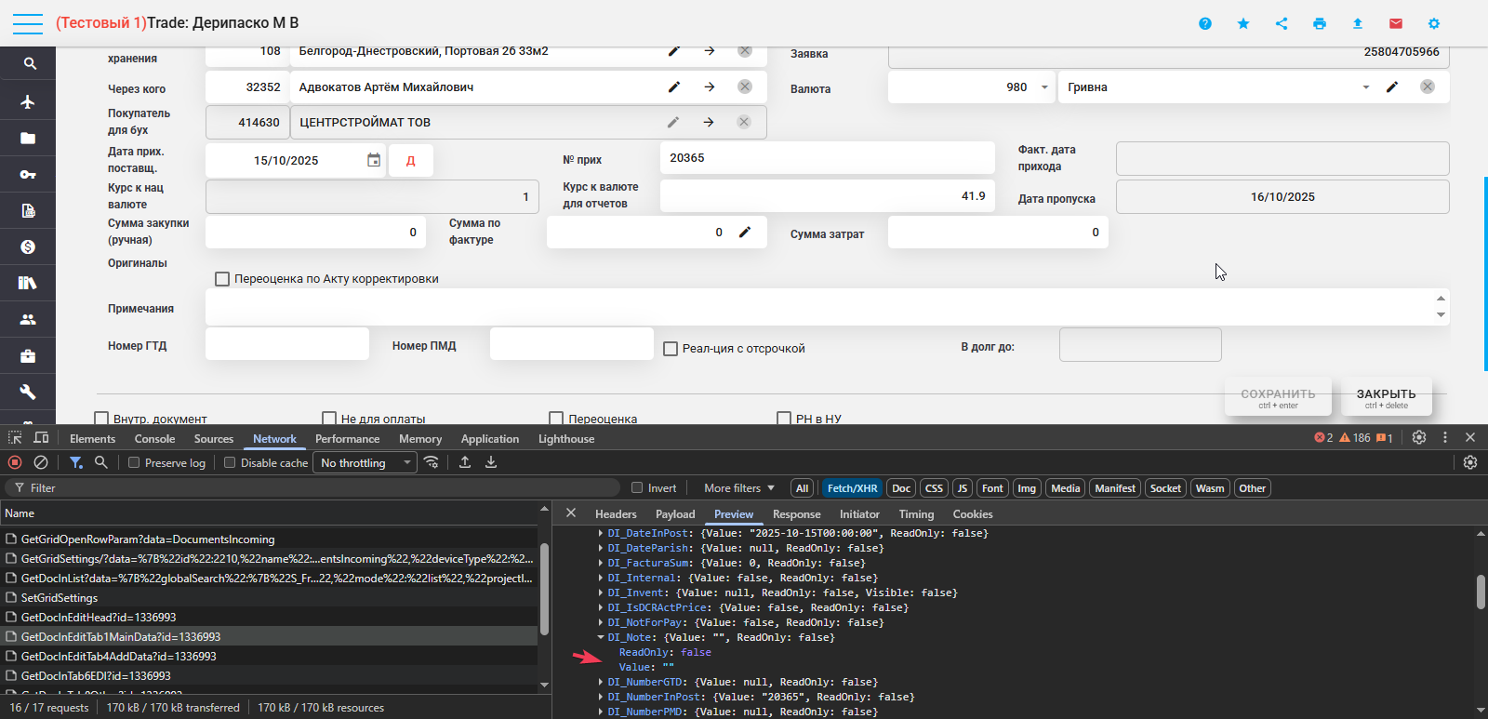The image size is (1488, 719).
Task: Click the star favorites icon in header
Action: (x=1243, y=23)
